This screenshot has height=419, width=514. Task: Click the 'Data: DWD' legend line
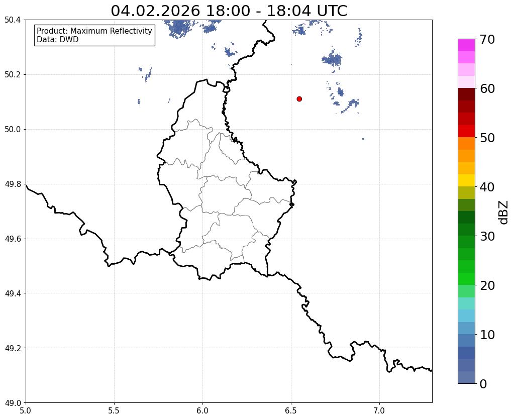coord(58,39)
